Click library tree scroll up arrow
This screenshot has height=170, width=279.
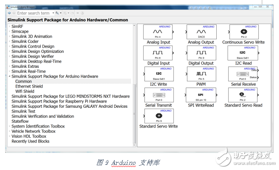point(134,26)
